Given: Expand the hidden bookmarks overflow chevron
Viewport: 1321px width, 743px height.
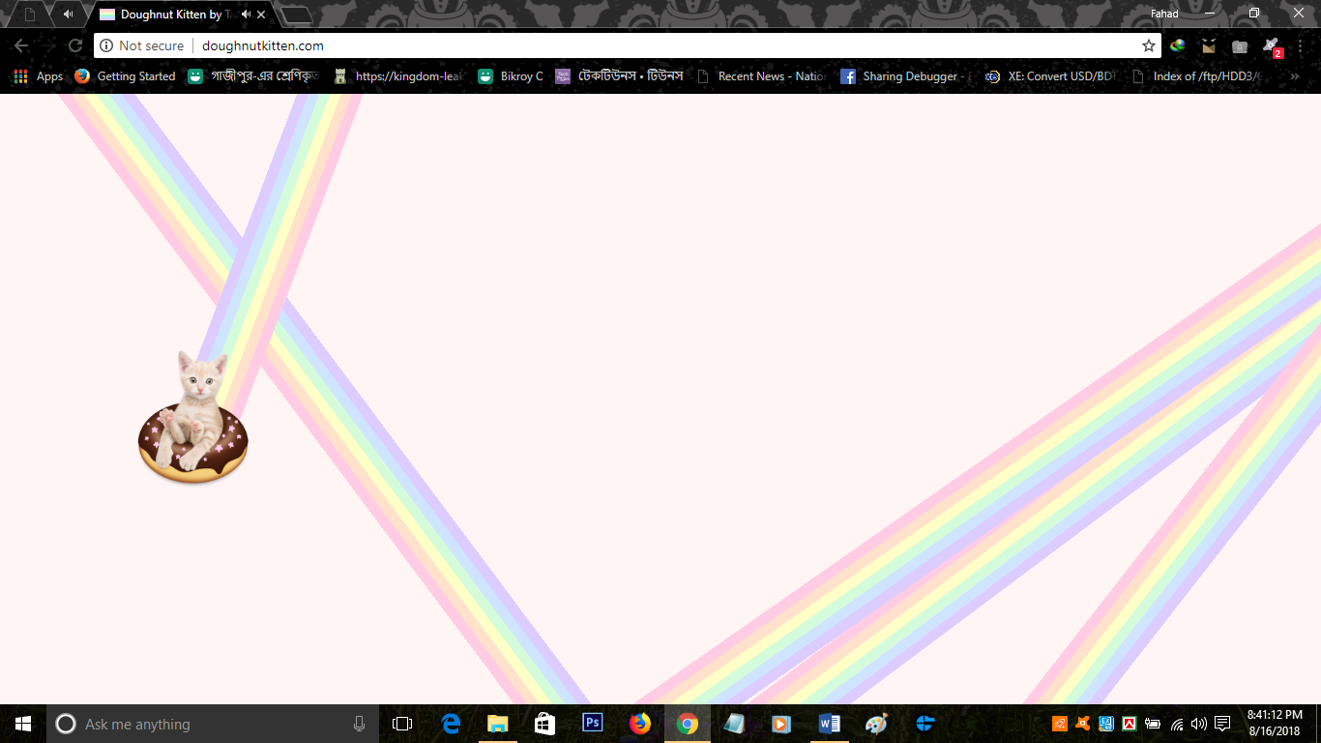Looking at the screenshot, I should coord(1295,76).
